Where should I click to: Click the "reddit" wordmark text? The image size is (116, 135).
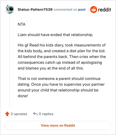104,10
